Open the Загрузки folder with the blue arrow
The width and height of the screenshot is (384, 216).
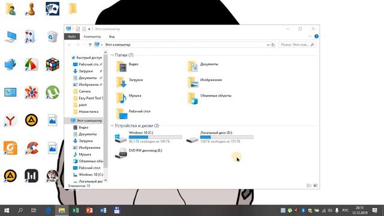point(130,82)
